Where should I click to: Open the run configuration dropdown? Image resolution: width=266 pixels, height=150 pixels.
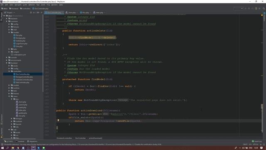click(238, 8)
